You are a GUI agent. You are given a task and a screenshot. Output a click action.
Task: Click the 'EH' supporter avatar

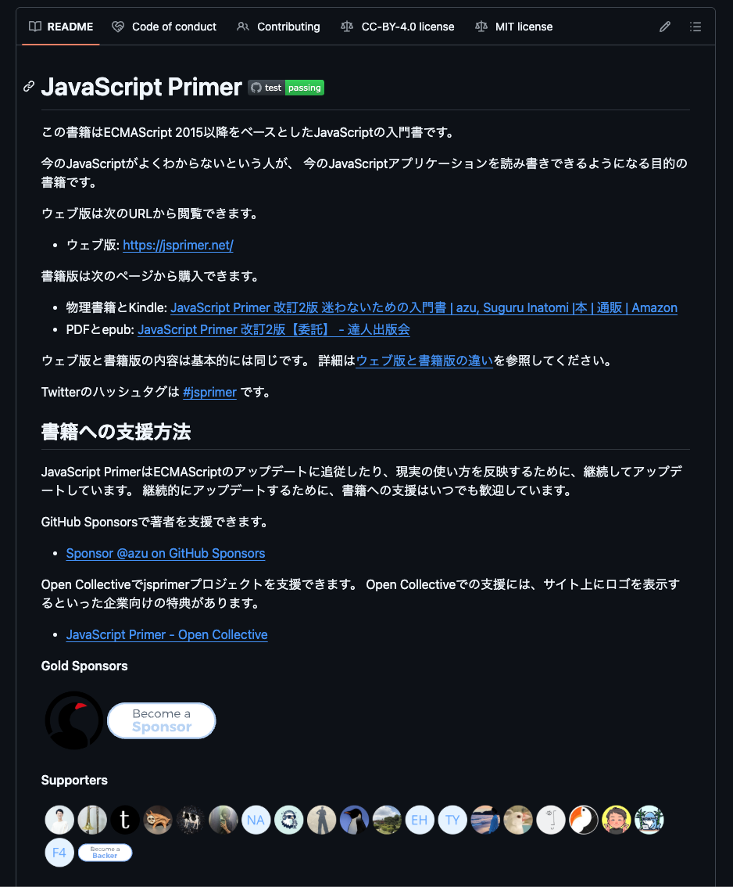[420, 820]
